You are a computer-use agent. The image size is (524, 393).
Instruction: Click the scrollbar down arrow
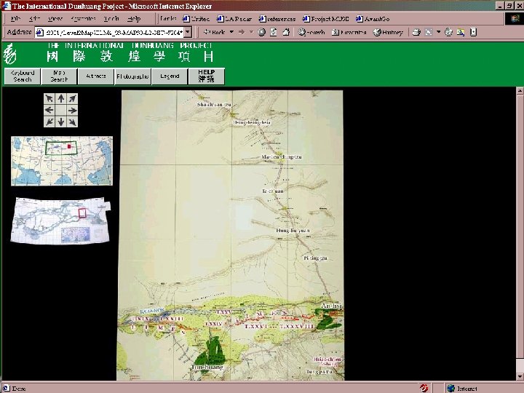click(520, 377)
